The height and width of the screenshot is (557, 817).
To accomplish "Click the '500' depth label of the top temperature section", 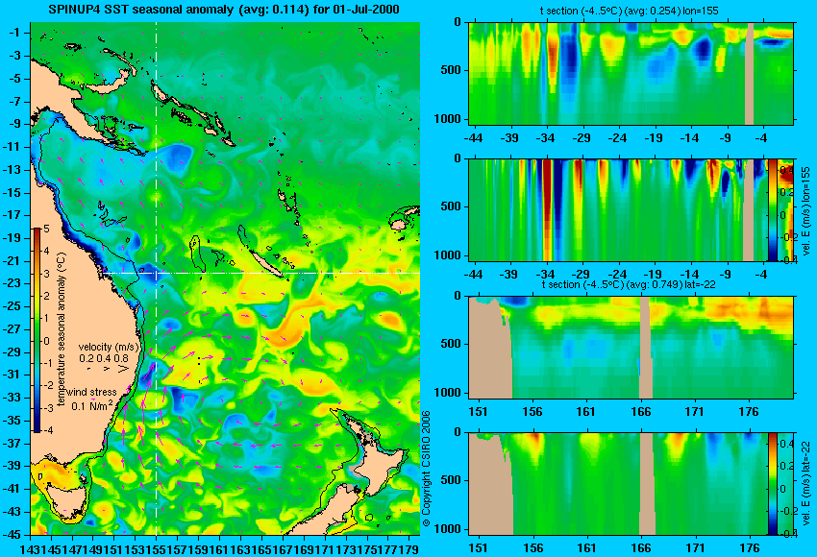I will pyautogui.click(x=450, y=70).
